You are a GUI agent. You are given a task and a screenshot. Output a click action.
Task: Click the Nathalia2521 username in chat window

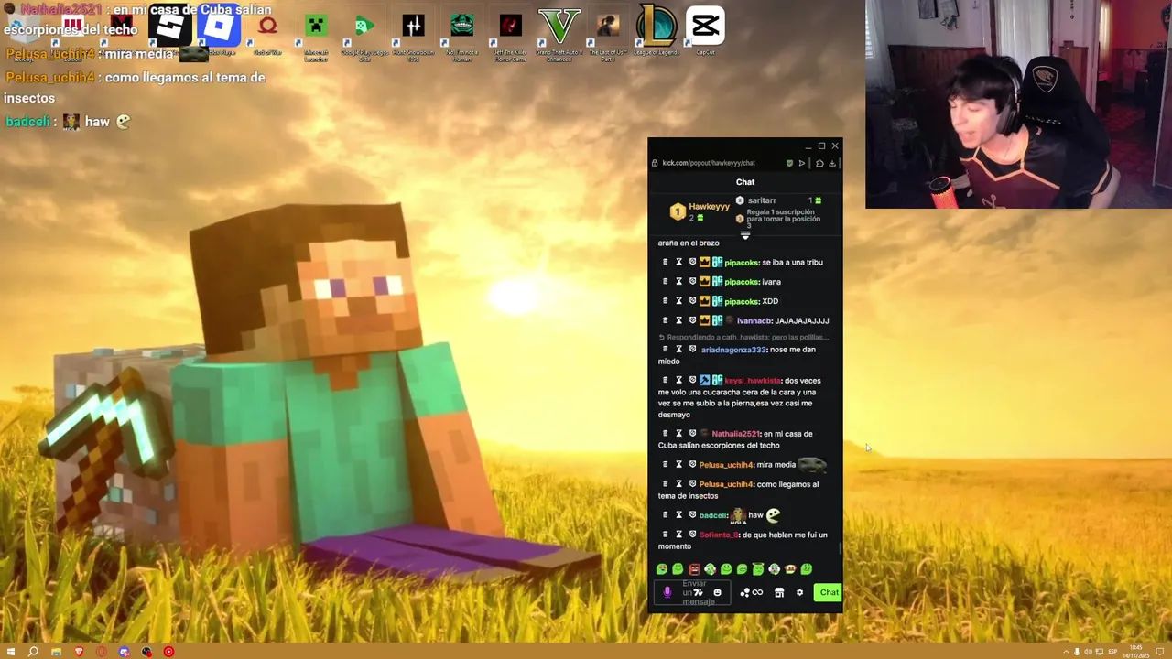click(x=735, y=434)
